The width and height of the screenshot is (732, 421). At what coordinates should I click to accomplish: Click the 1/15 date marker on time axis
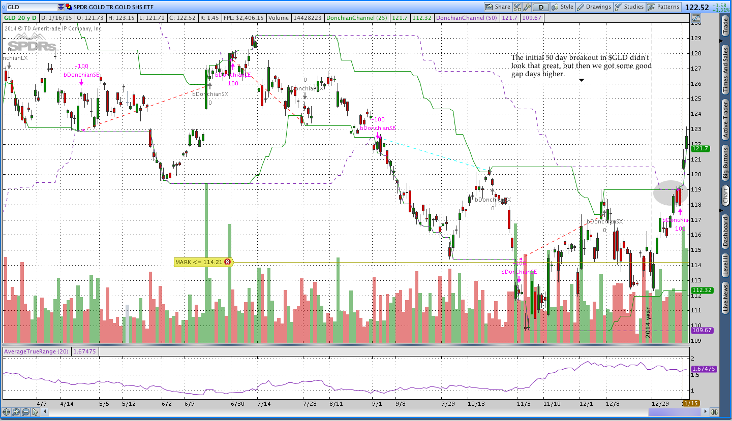pyautogui.click(x=691, y=403)
